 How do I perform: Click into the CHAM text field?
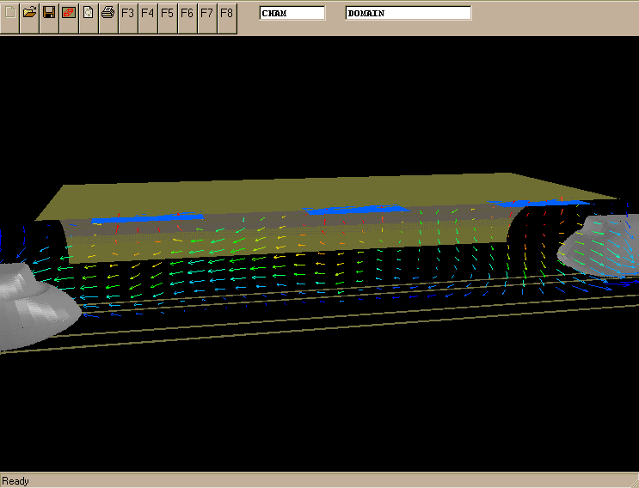[292, 13]
